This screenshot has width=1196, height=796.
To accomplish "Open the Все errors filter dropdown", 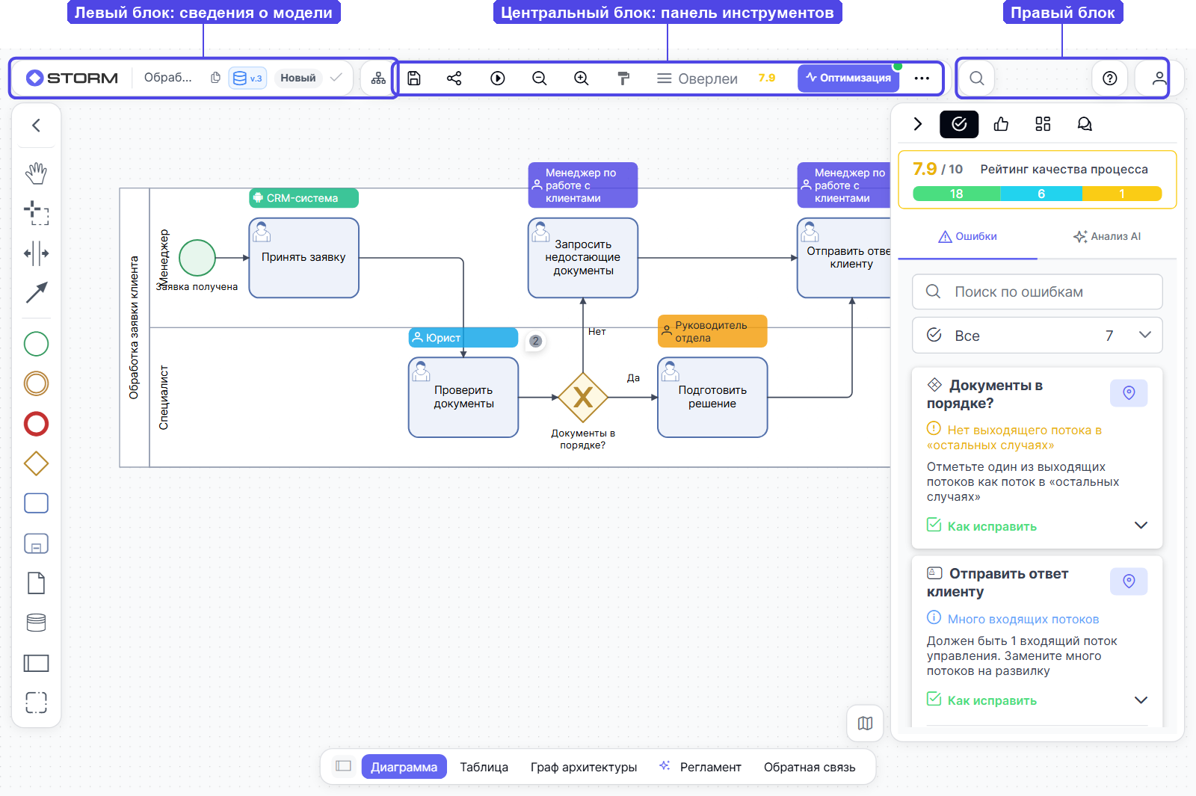I will [1038, 336].
